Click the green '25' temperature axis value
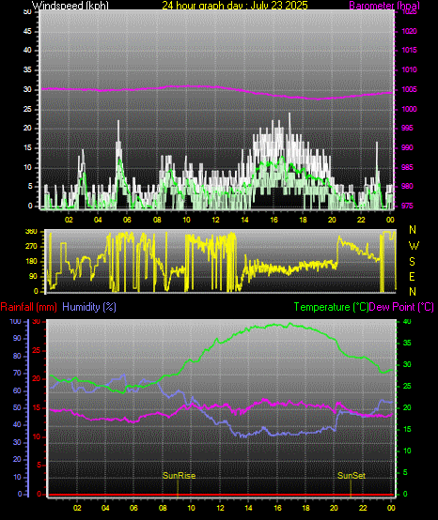Screen dimensions: 438x520 point(407,387)
